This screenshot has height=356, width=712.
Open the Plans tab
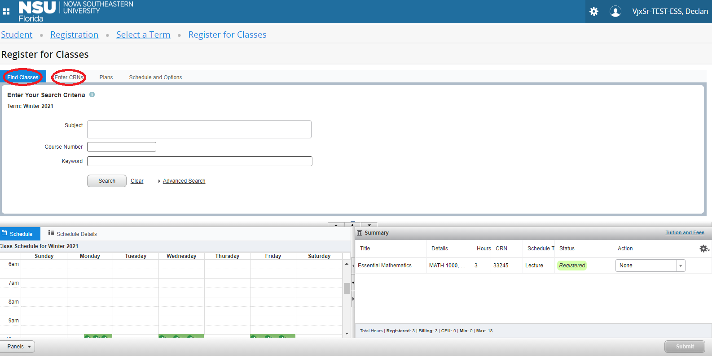point(106,77)
